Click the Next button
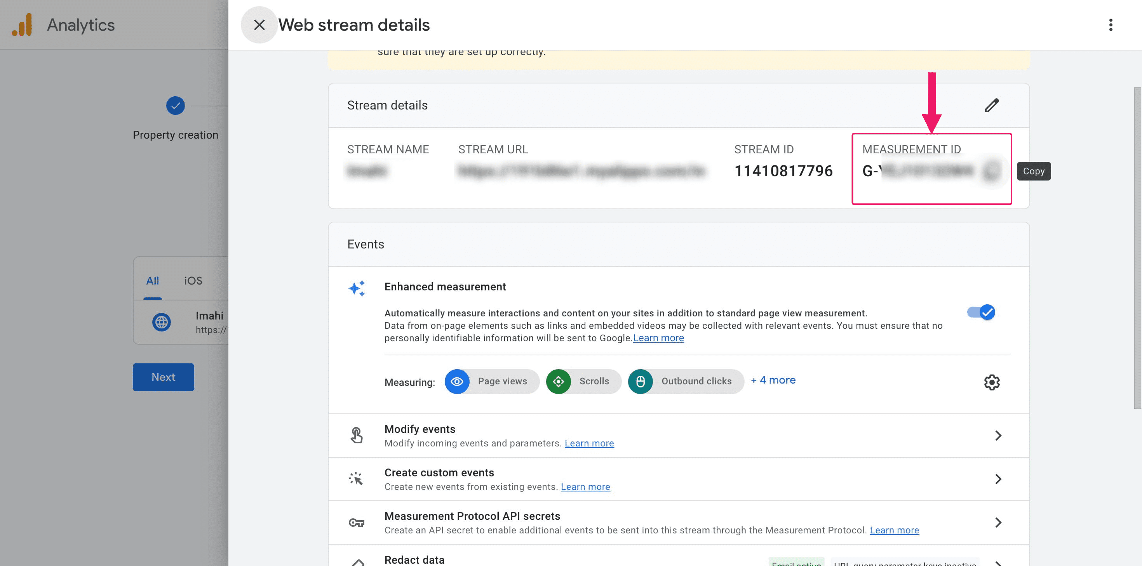The image size is (1142, 566). 163,377
